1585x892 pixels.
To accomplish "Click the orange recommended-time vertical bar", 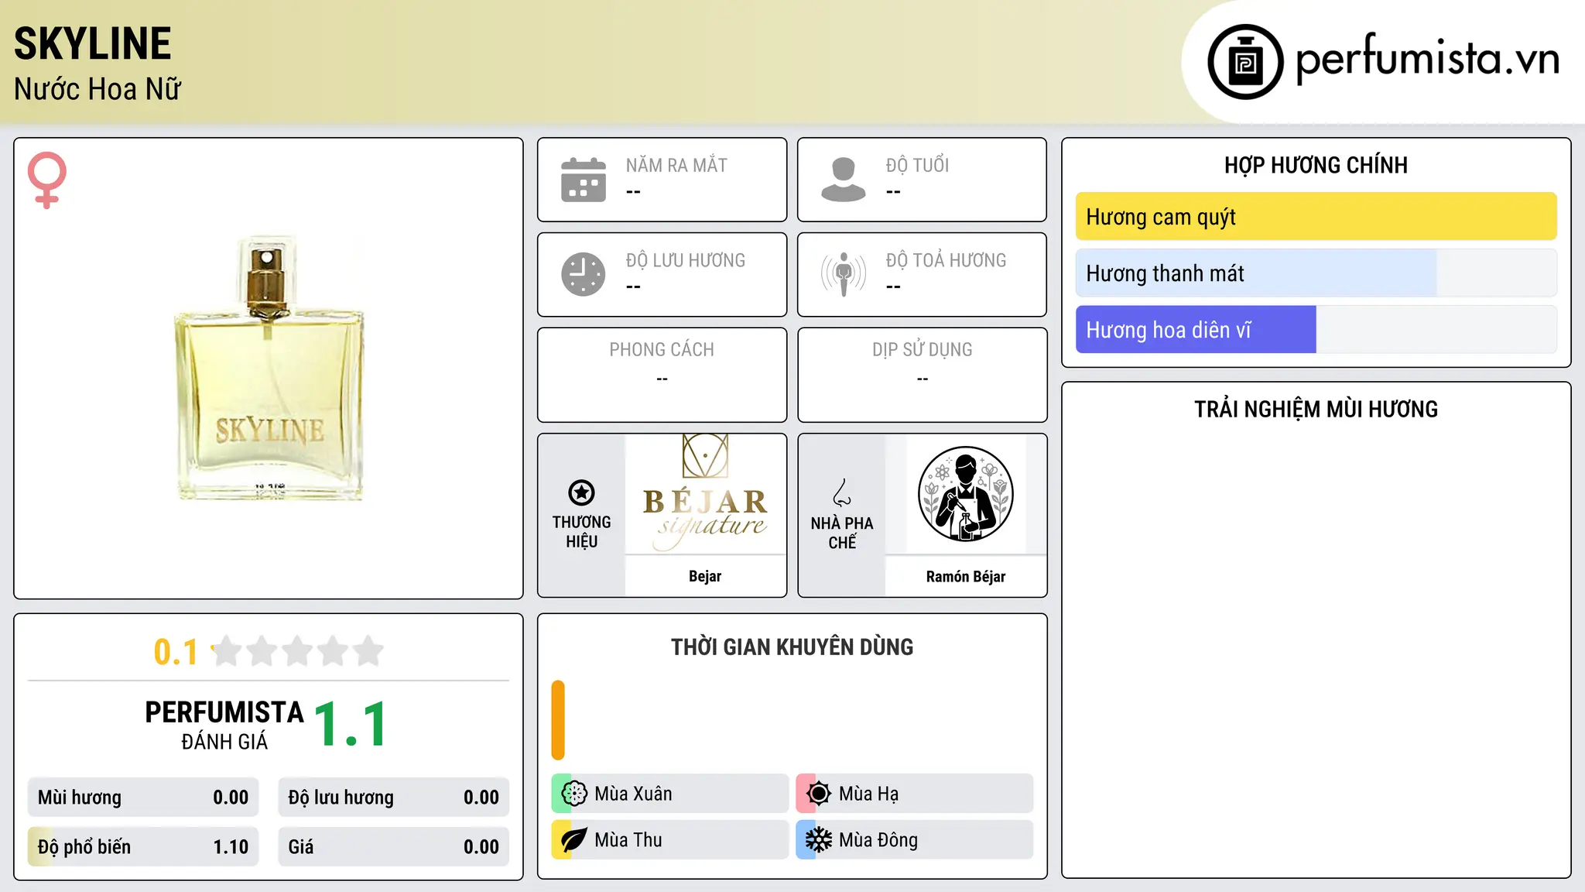I will (558, 720).
